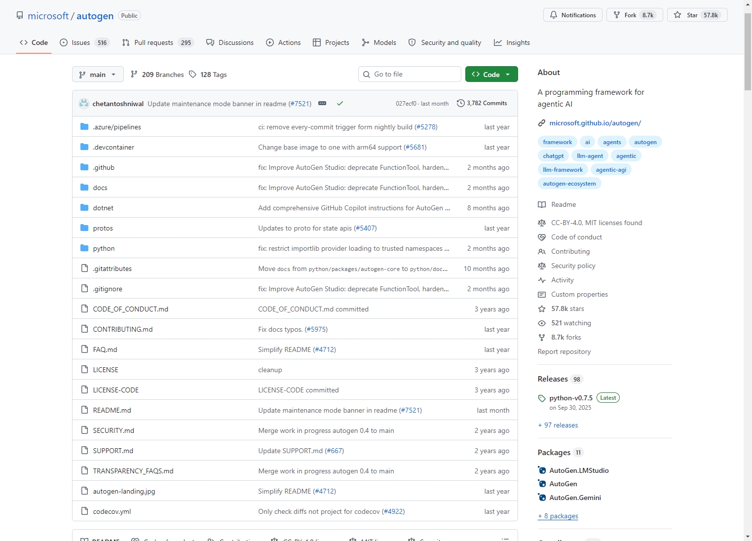Click the LICENSE file icon
The height and width of the screenshot is (541, 752).
(84, 370)
